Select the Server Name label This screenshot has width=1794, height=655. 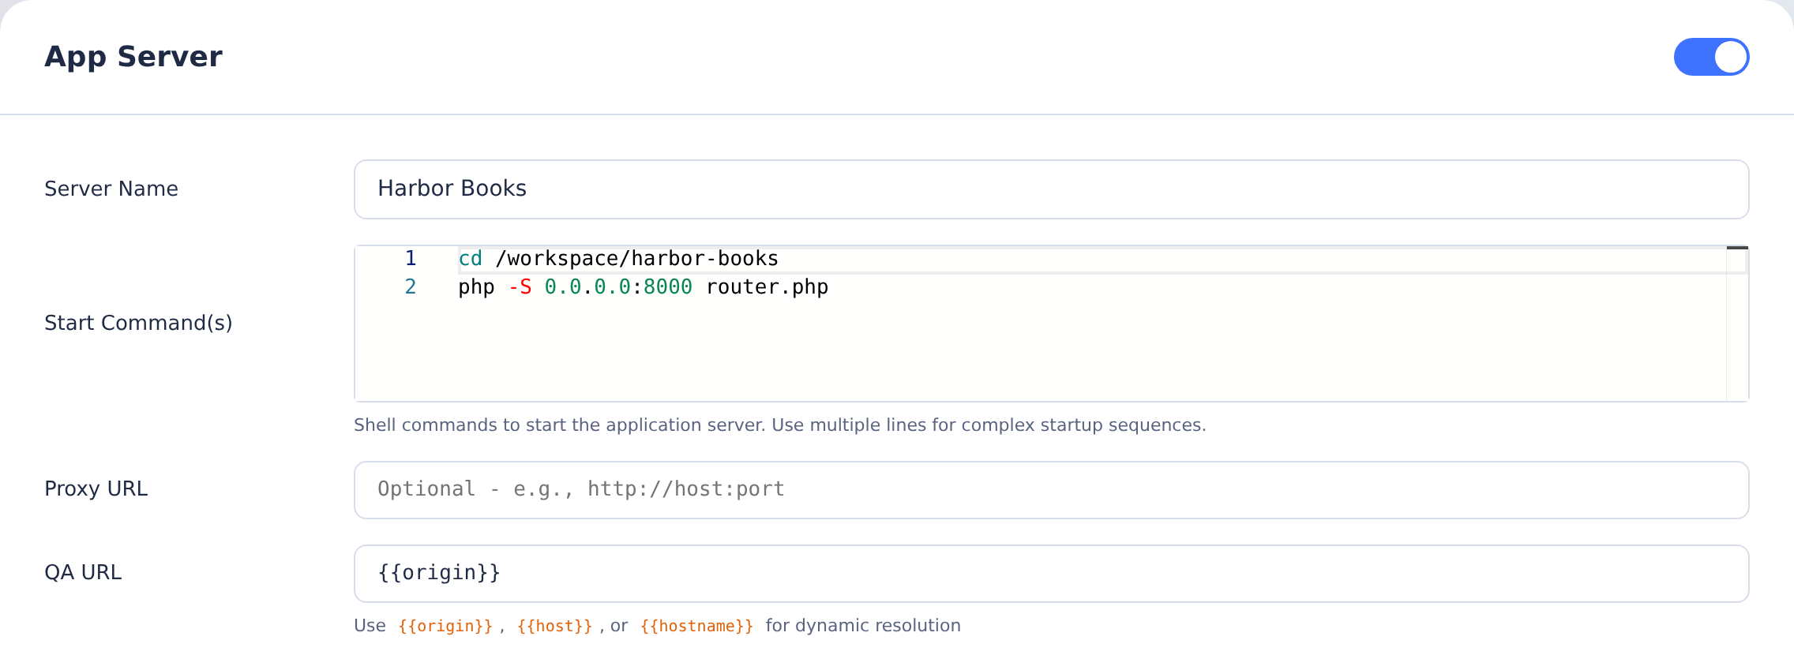[x=111, y=189]
